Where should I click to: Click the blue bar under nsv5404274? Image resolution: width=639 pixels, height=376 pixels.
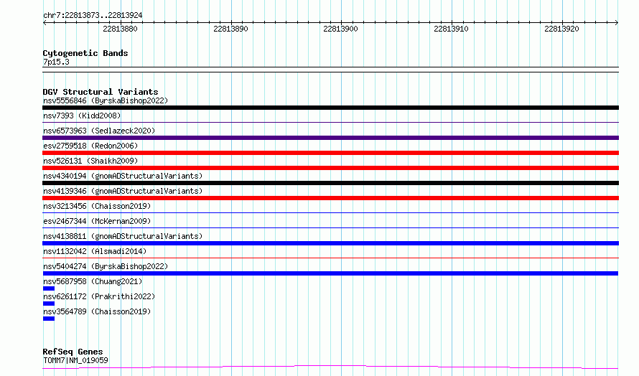[330, 274]
